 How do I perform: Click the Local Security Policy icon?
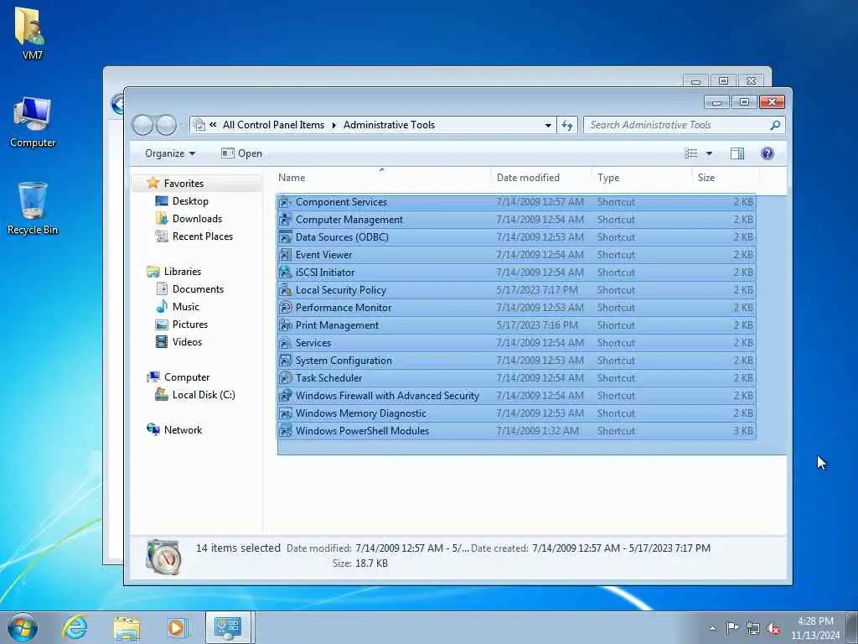pos(285,289)
